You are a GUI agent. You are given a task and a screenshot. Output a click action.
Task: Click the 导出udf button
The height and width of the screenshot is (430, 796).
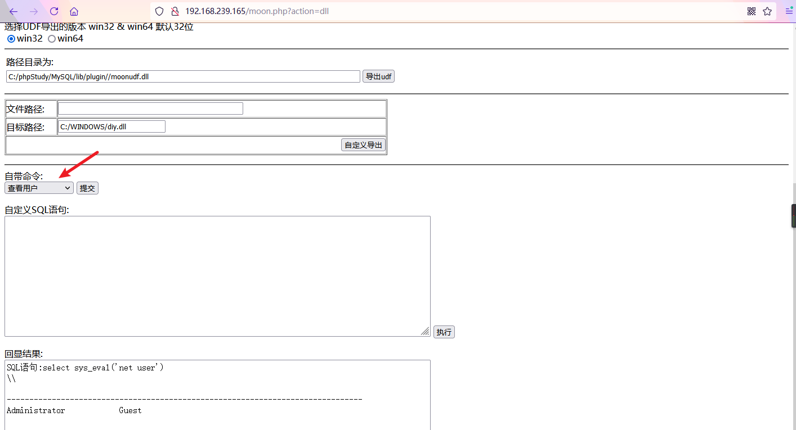(x=378, y=76)
